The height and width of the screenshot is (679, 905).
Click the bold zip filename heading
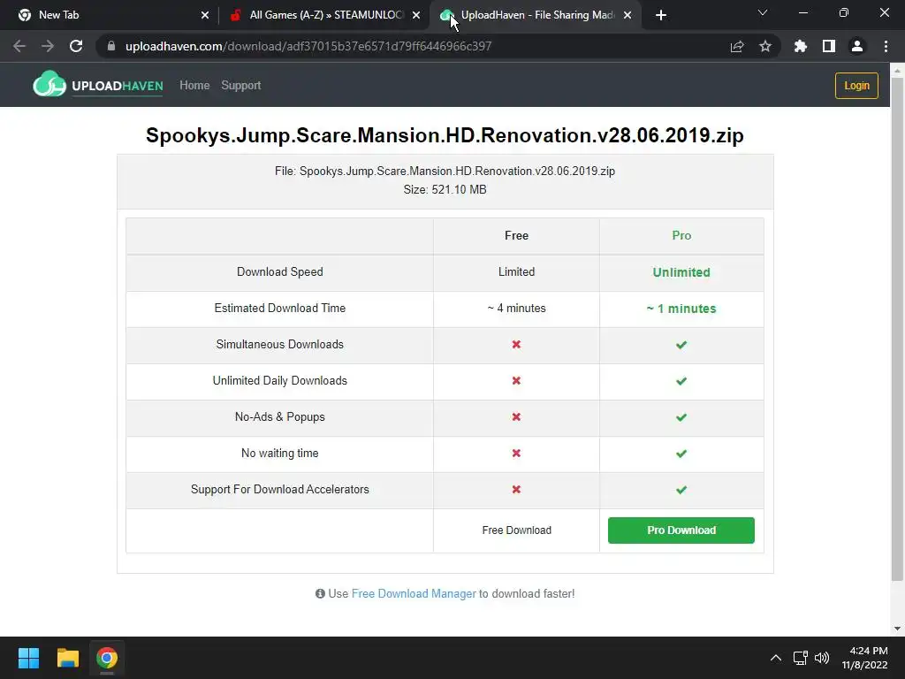tap(445, 135)
